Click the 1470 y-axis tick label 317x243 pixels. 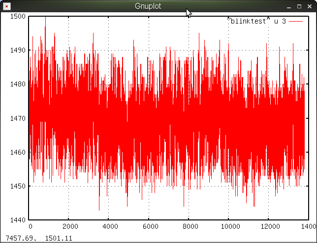pyautogui.click(x=18, y=118)
